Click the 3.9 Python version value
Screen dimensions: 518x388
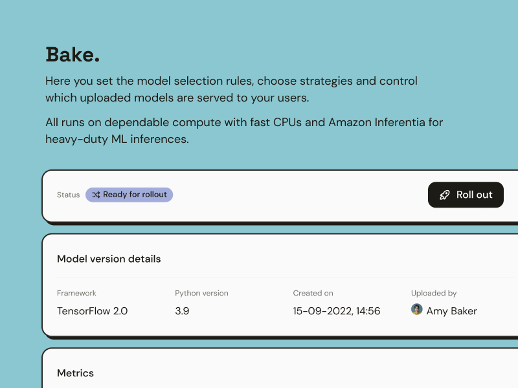point(182,311)
